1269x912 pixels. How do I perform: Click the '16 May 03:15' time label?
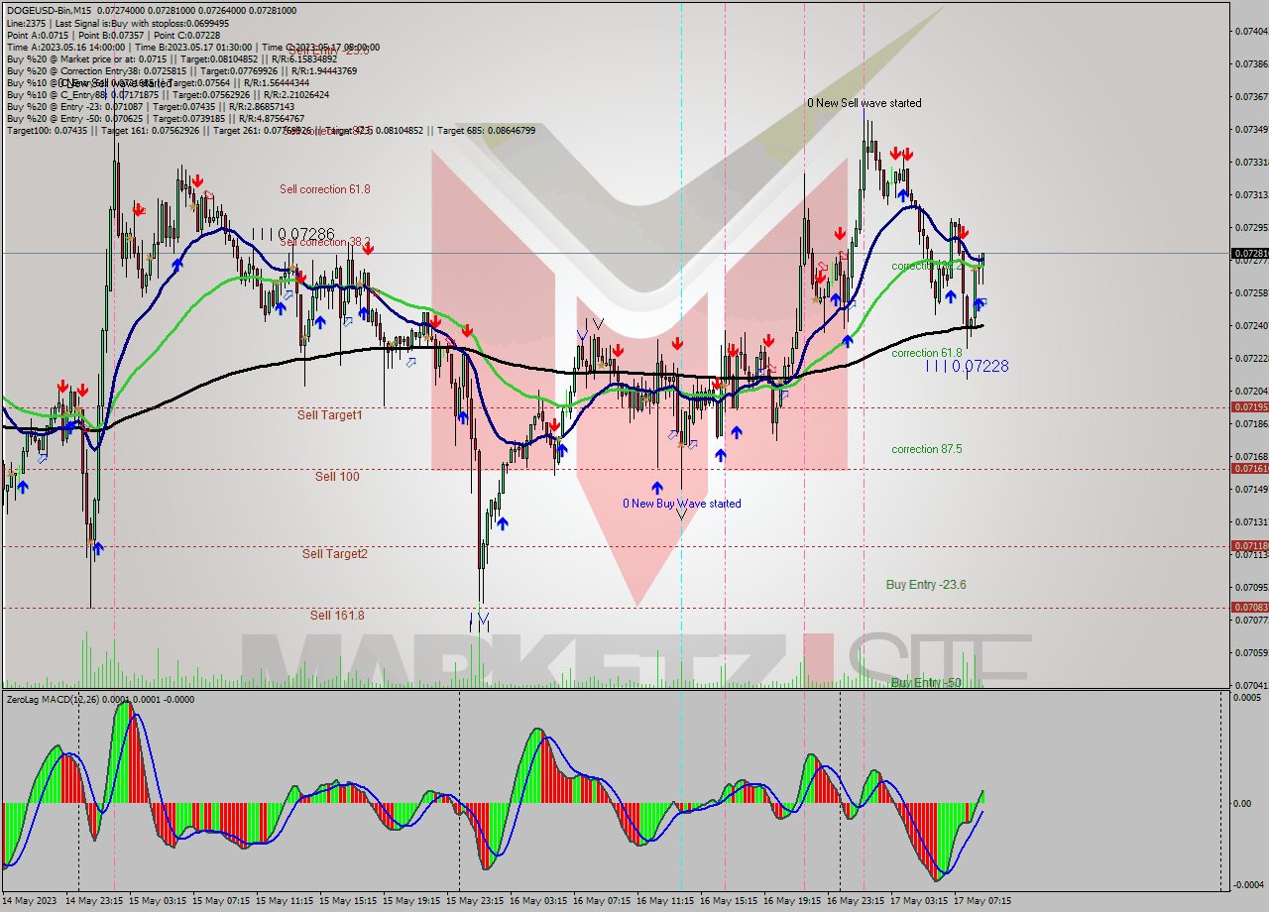[538, 901]
